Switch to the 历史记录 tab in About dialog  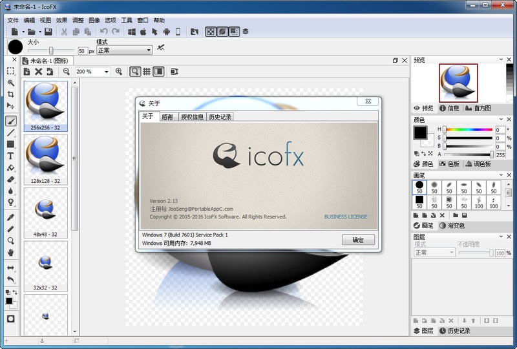[x=220, y=117]
